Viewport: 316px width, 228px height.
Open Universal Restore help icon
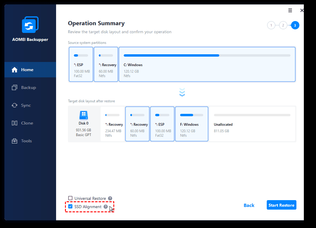coord(110,198)
